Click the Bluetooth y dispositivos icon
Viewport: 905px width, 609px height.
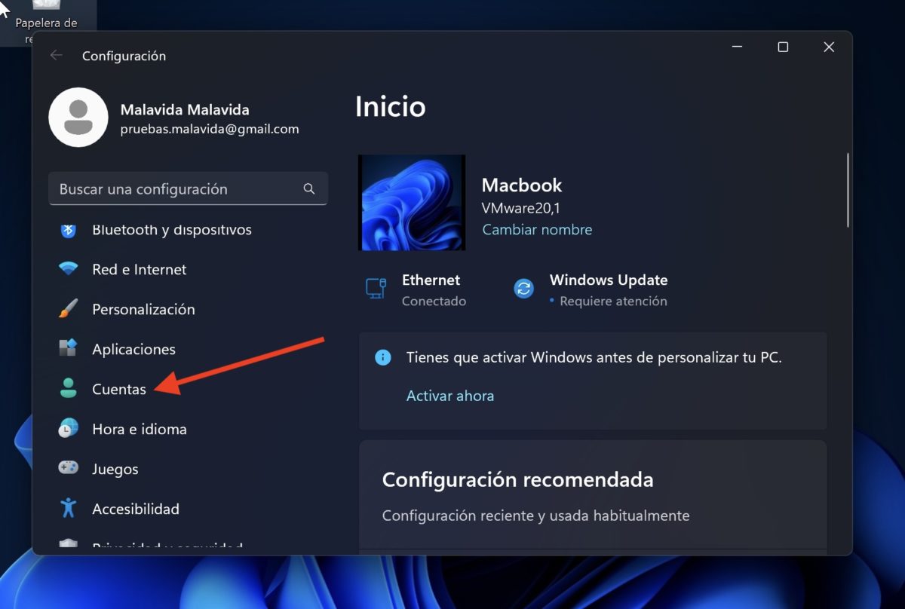(x=69, y=230)
